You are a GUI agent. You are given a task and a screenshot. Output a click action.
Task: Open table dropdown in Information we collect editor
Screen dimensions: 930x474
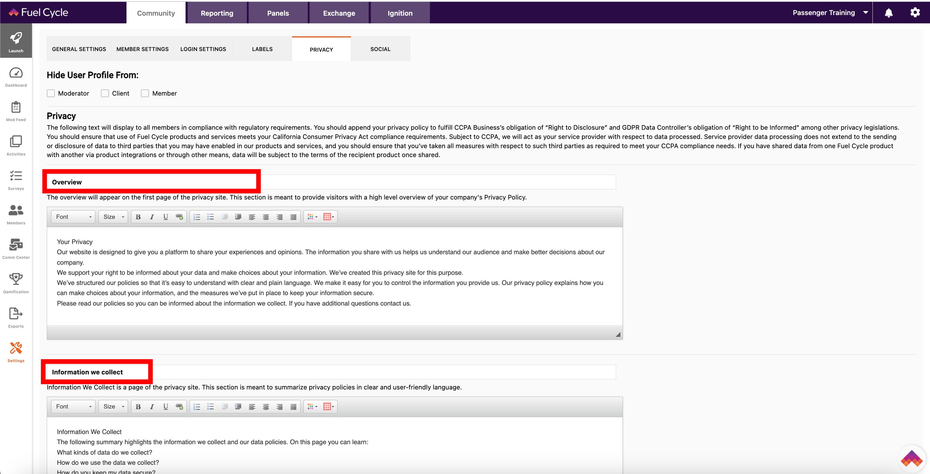329,407
